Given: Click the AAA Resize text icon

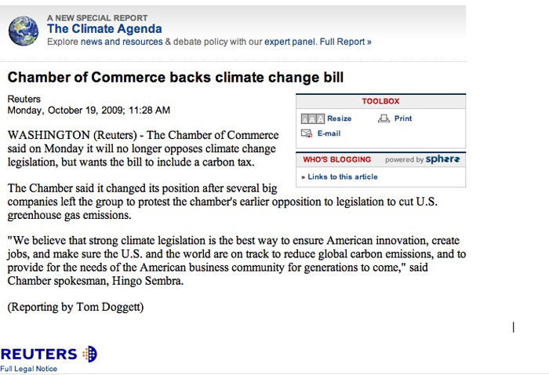Looking at the screenshot, I should point(313,119).
